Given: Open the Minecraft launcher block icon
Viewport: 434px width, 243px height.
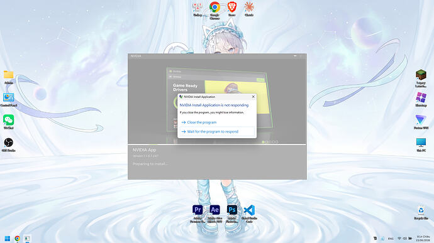Looking at the screenshot, I should pyautogui.click(x=421, y=78).
